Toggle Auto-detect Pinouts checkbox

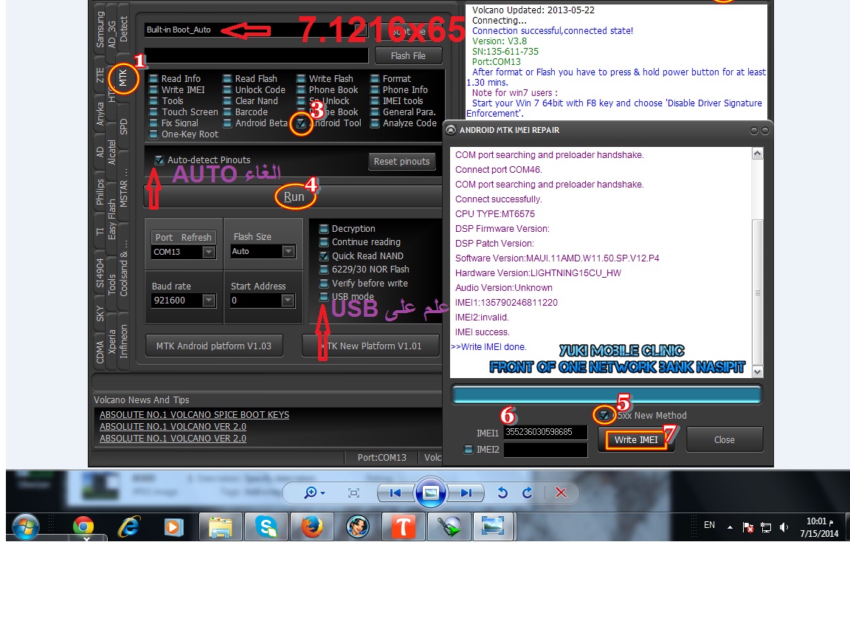[159, 160]
